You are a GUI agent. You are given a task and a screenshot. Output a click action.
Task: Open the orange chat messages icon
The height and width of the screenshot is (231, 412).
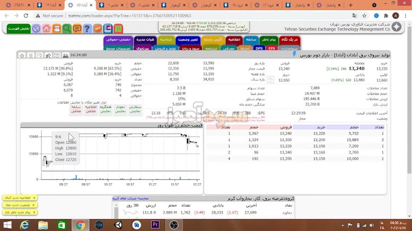(77, 28)
